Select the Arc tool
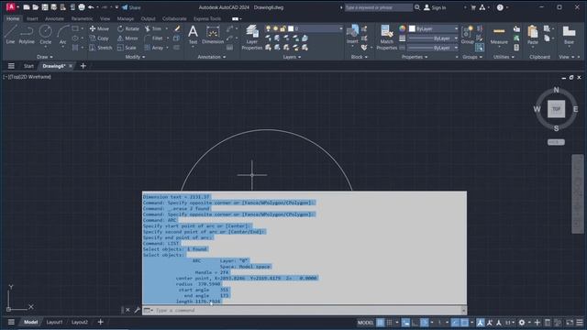 click(x=63, y=35)
